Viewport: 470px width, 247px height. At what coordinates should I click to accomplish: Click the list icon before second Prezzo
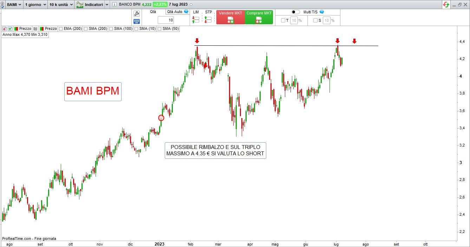pyautogui.click(x=35, y=28)
